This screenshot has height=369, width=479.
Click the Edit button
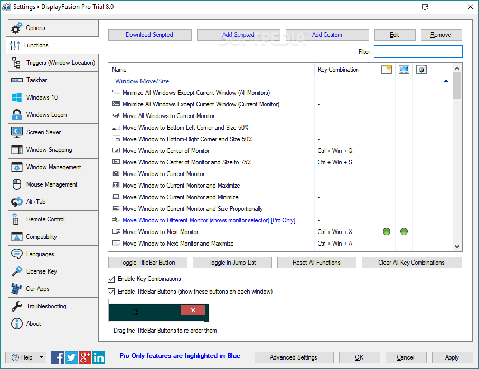[x=395, y=35]
